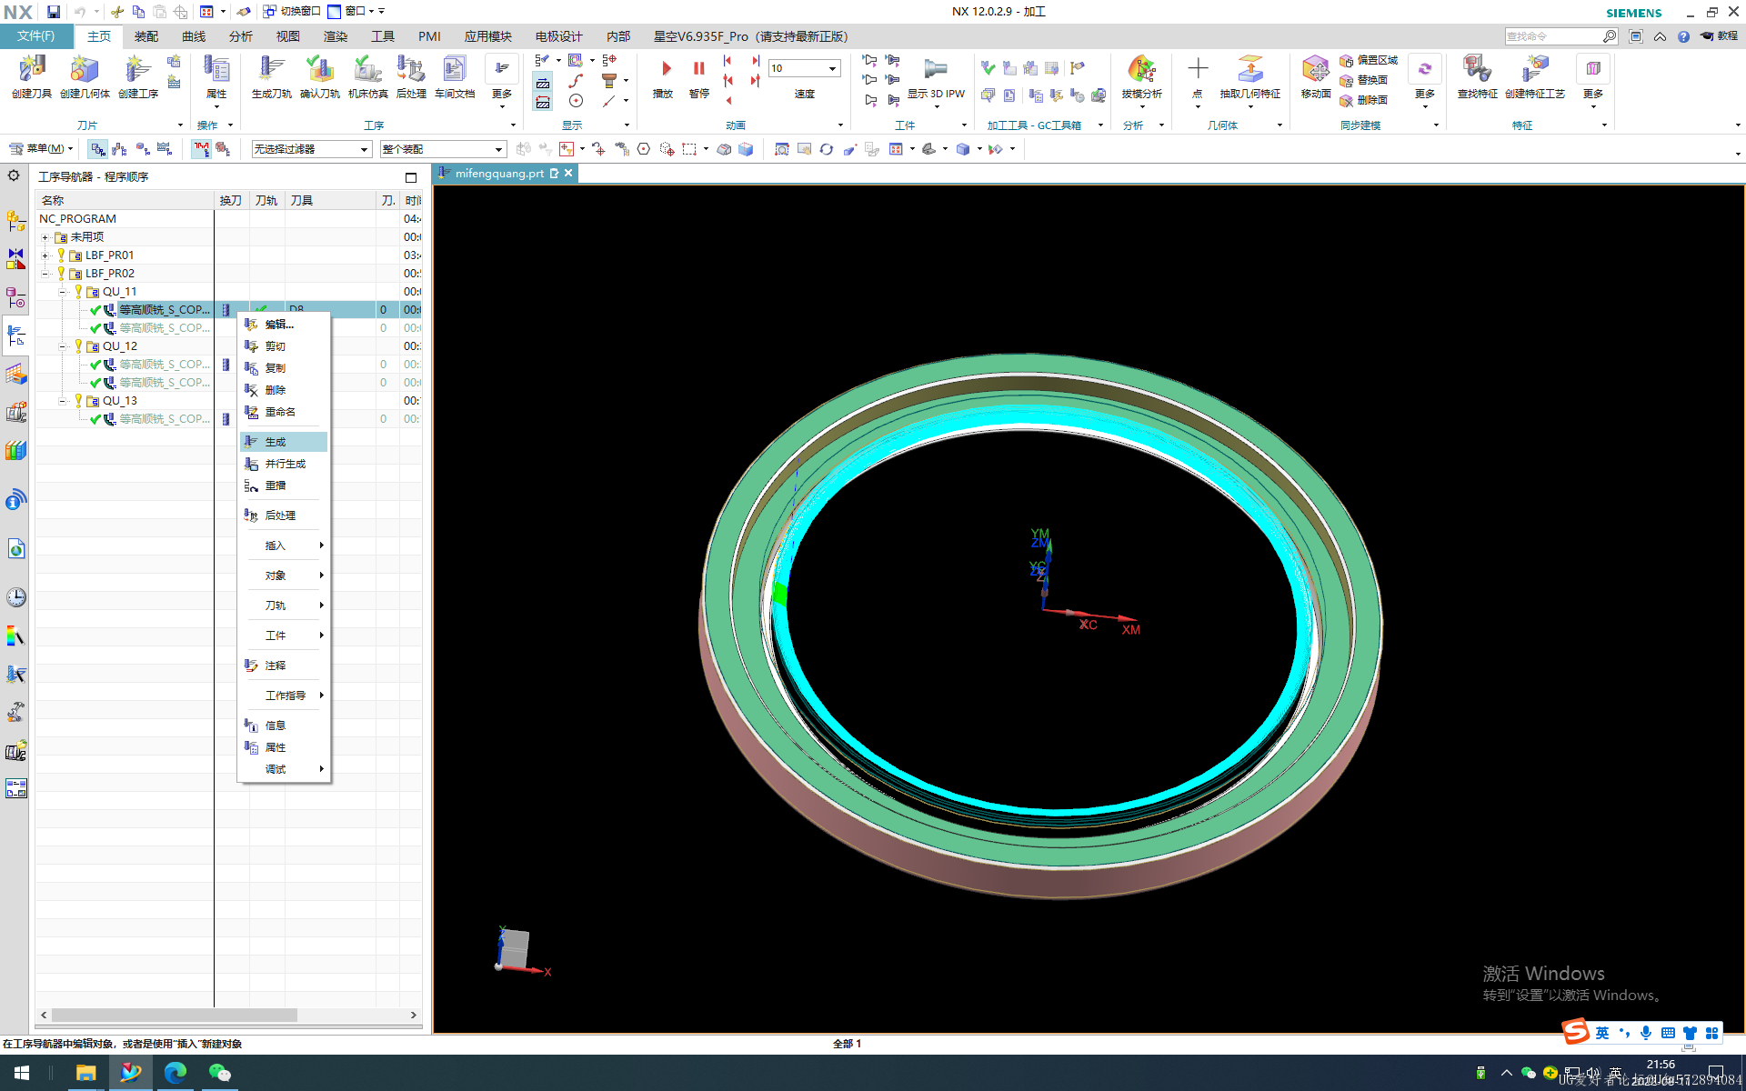Open the Machine Tool Navigator sidebar icon
Image resolution: width=1746 pixels, height=1091 pixels.
click(x=16, y=413)
